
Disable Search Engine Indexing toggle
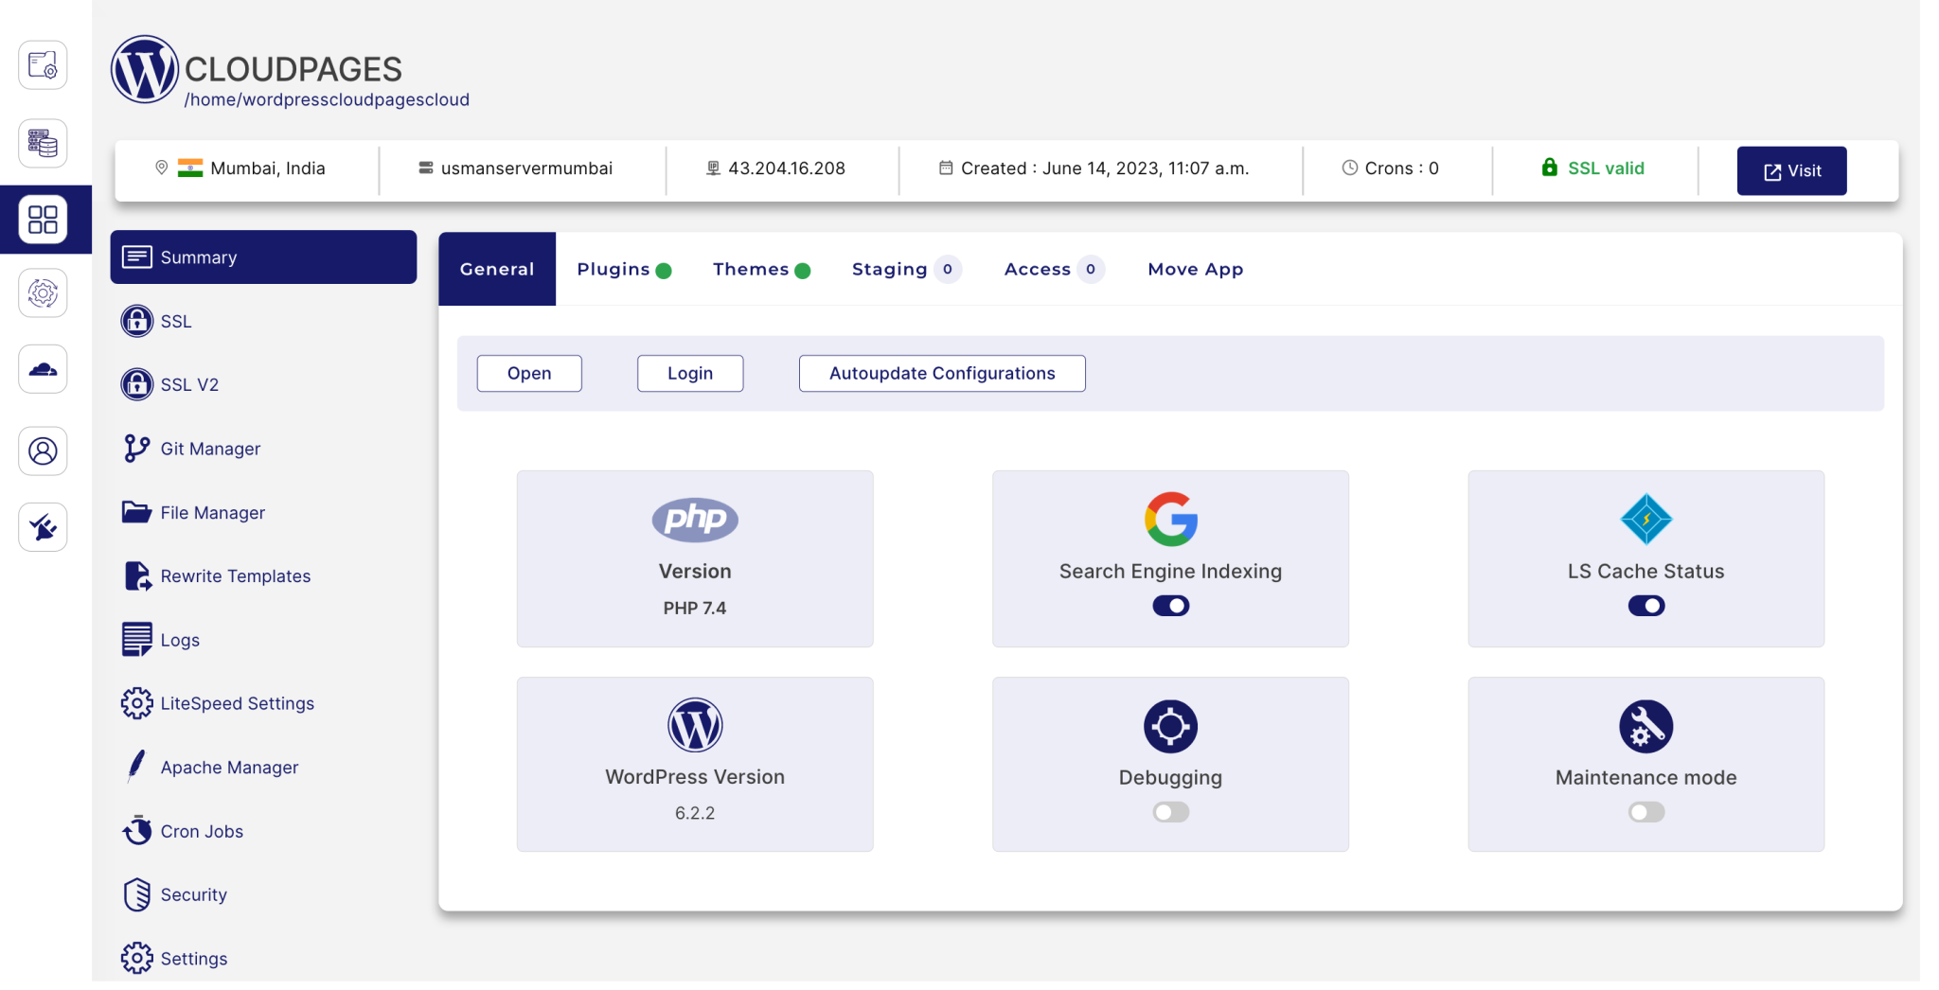coord(1170,606)
